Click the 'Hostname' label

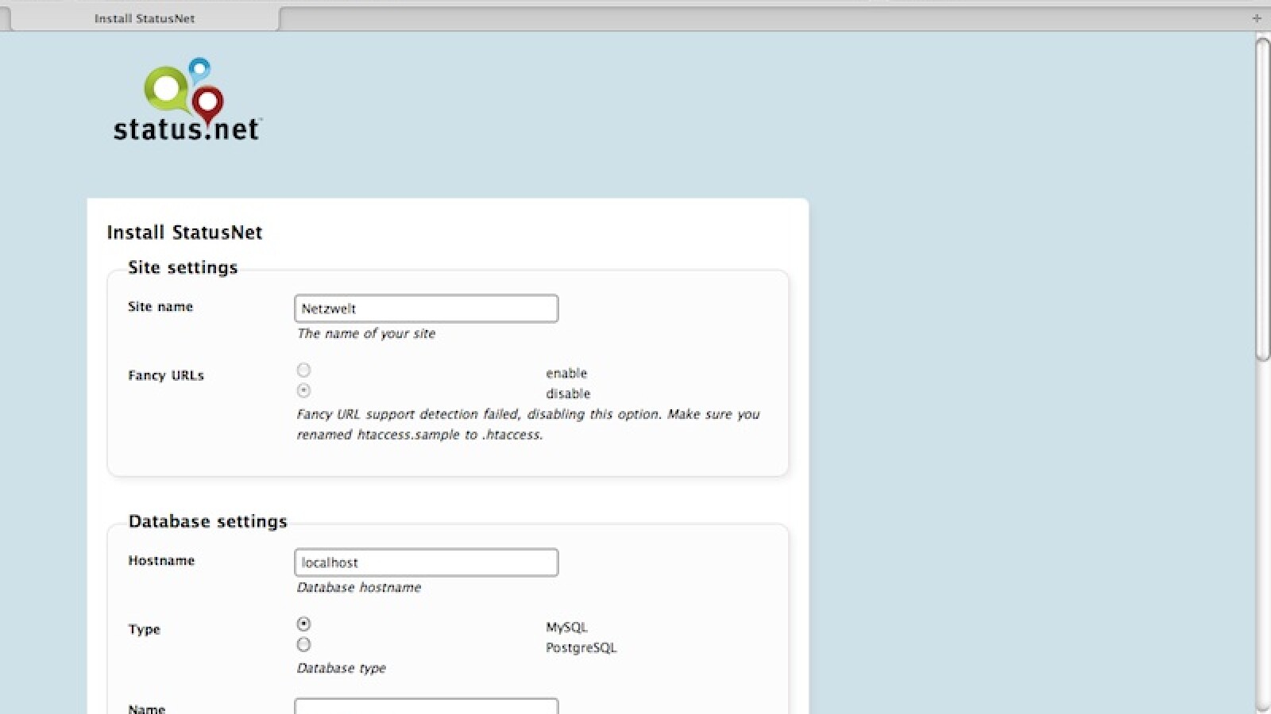coord(161,561)
